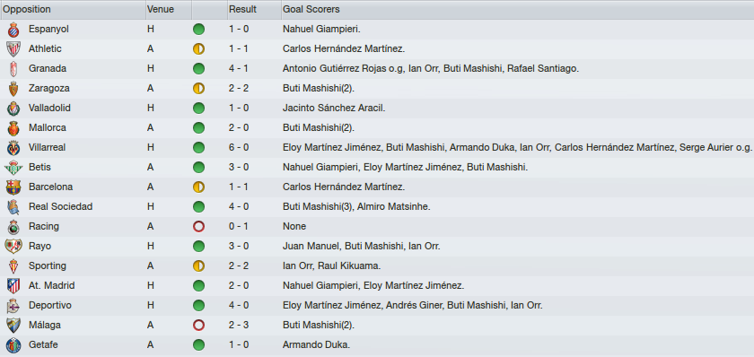Open the Málaga opposition link
Image resolution: width=754 pixels, height=357 pixels.
click(x=45, y=326)
